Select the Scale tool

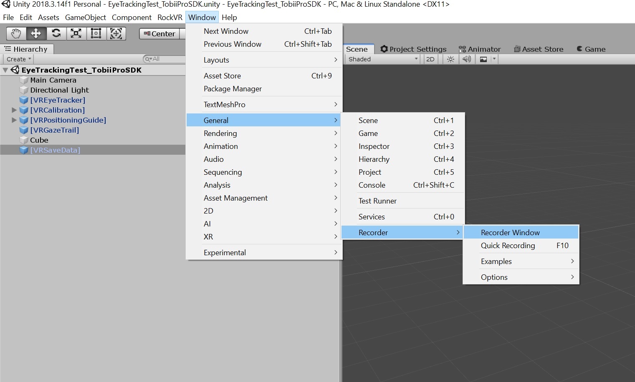(76, 33)
